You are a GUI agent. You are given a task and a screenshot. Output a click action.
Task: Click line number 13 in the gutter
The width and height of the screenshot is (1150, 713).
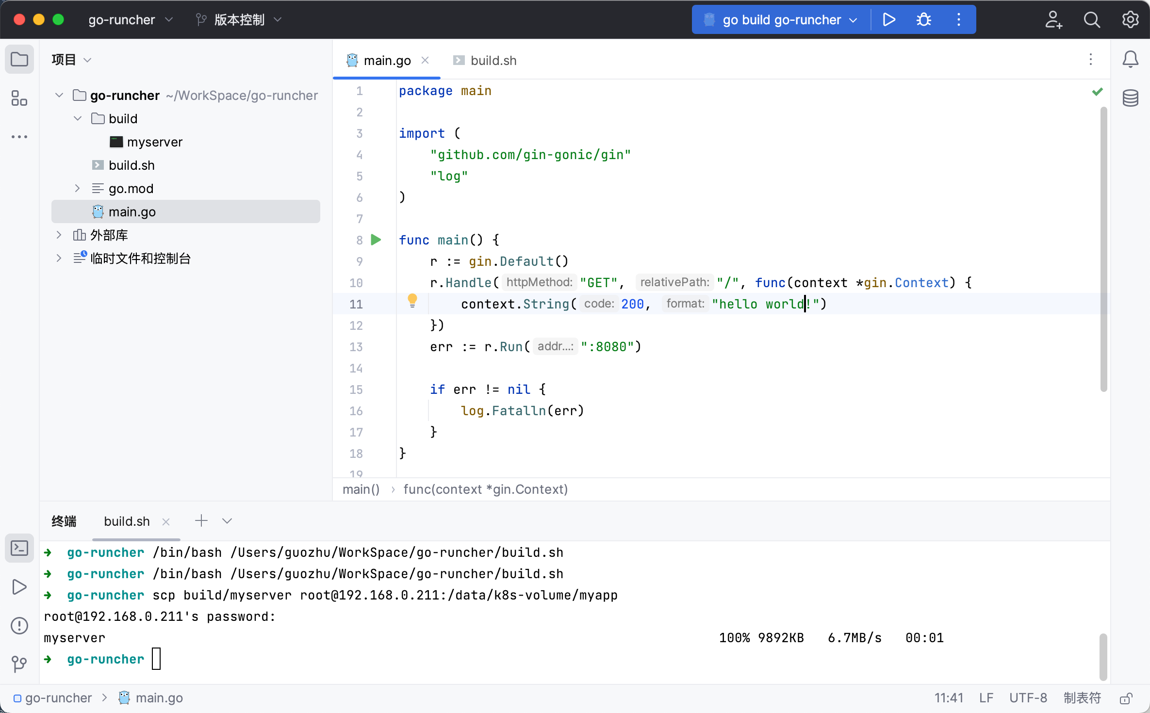356,347
